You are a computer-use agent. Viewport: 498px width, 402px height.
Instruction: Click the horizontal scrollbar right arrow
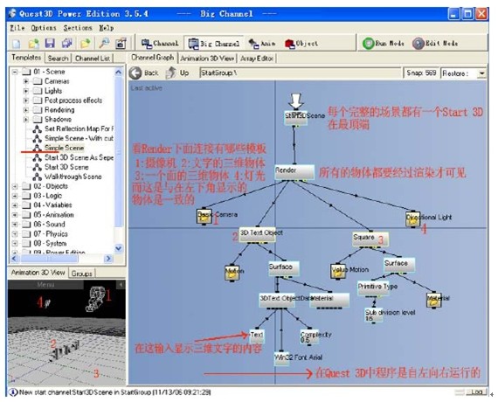point(108,259)
